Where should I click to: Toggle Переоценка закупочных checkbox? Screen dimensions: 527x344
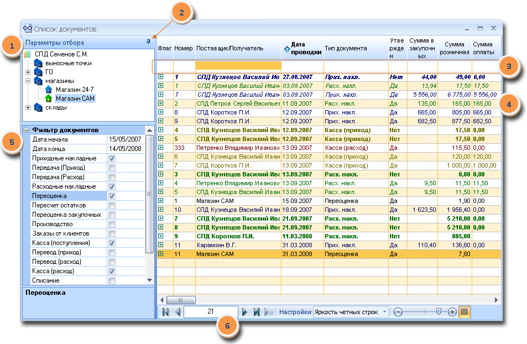112,215
